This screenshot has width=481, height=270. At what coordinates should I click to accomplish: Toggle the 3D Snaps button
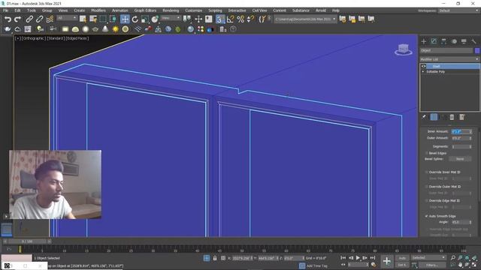point(219,19)
